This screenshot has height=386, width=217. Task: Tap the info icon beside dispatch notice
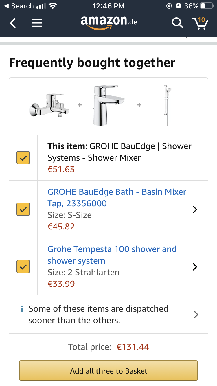coord(22,309)
